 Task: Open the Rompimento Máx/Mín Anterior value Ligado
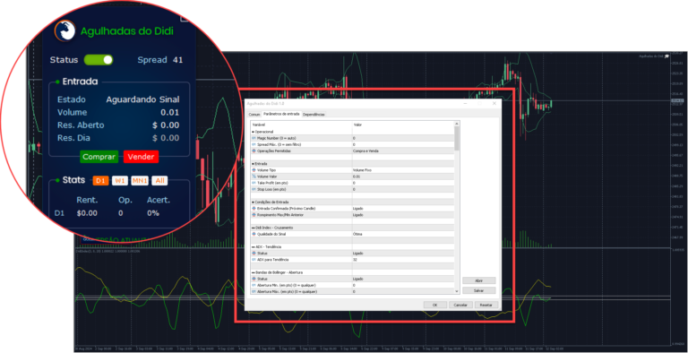[x=403, y=215]
